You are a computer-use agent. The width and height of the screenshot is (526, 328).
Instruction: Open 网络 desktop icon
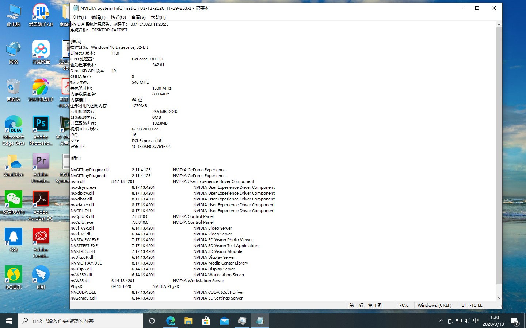[14, 53]
